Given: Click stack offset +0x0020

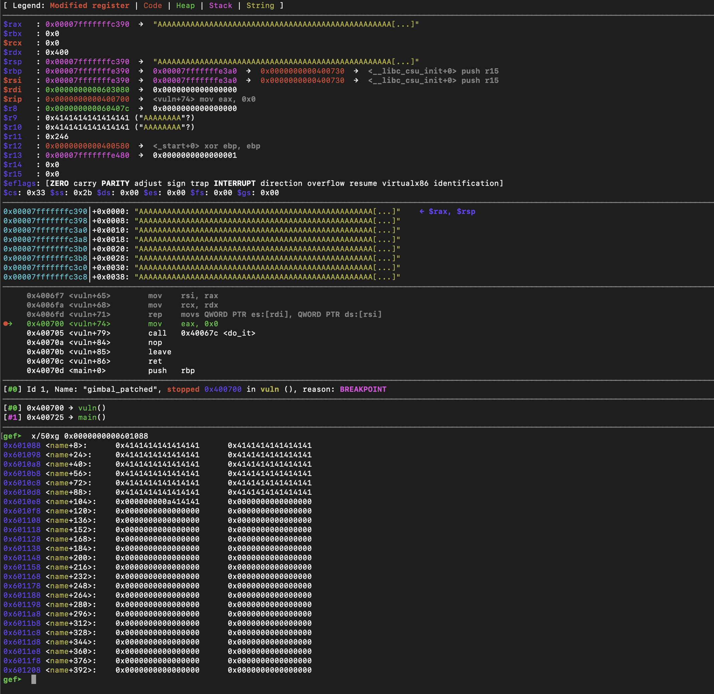Looking at the screenshot, I should (111, 249).
